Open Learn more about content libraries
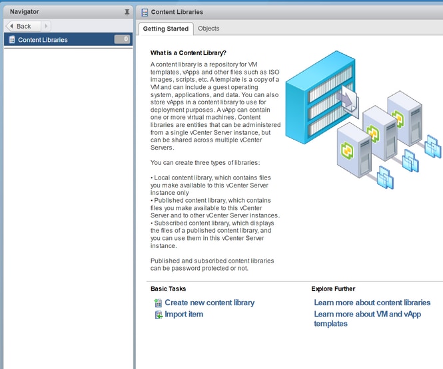The width and height of the screenshot is (443, 369). pos(372,303)
